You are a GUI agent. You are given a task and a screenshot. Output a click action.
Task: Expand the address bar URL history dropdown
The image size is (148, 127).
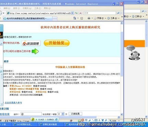pos(72,13)
